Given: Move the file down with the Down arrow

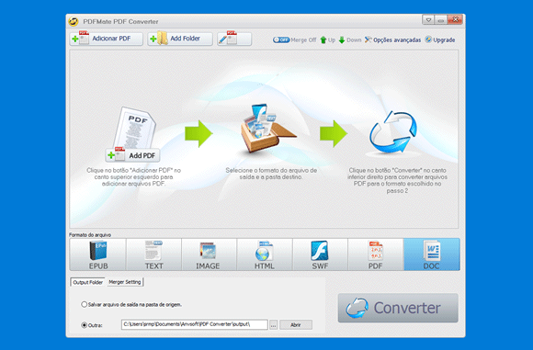Looking at the screenshot, I should tap(350, 40).
